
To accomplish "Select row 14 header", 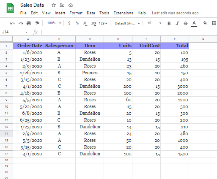I will click(6, 133).
